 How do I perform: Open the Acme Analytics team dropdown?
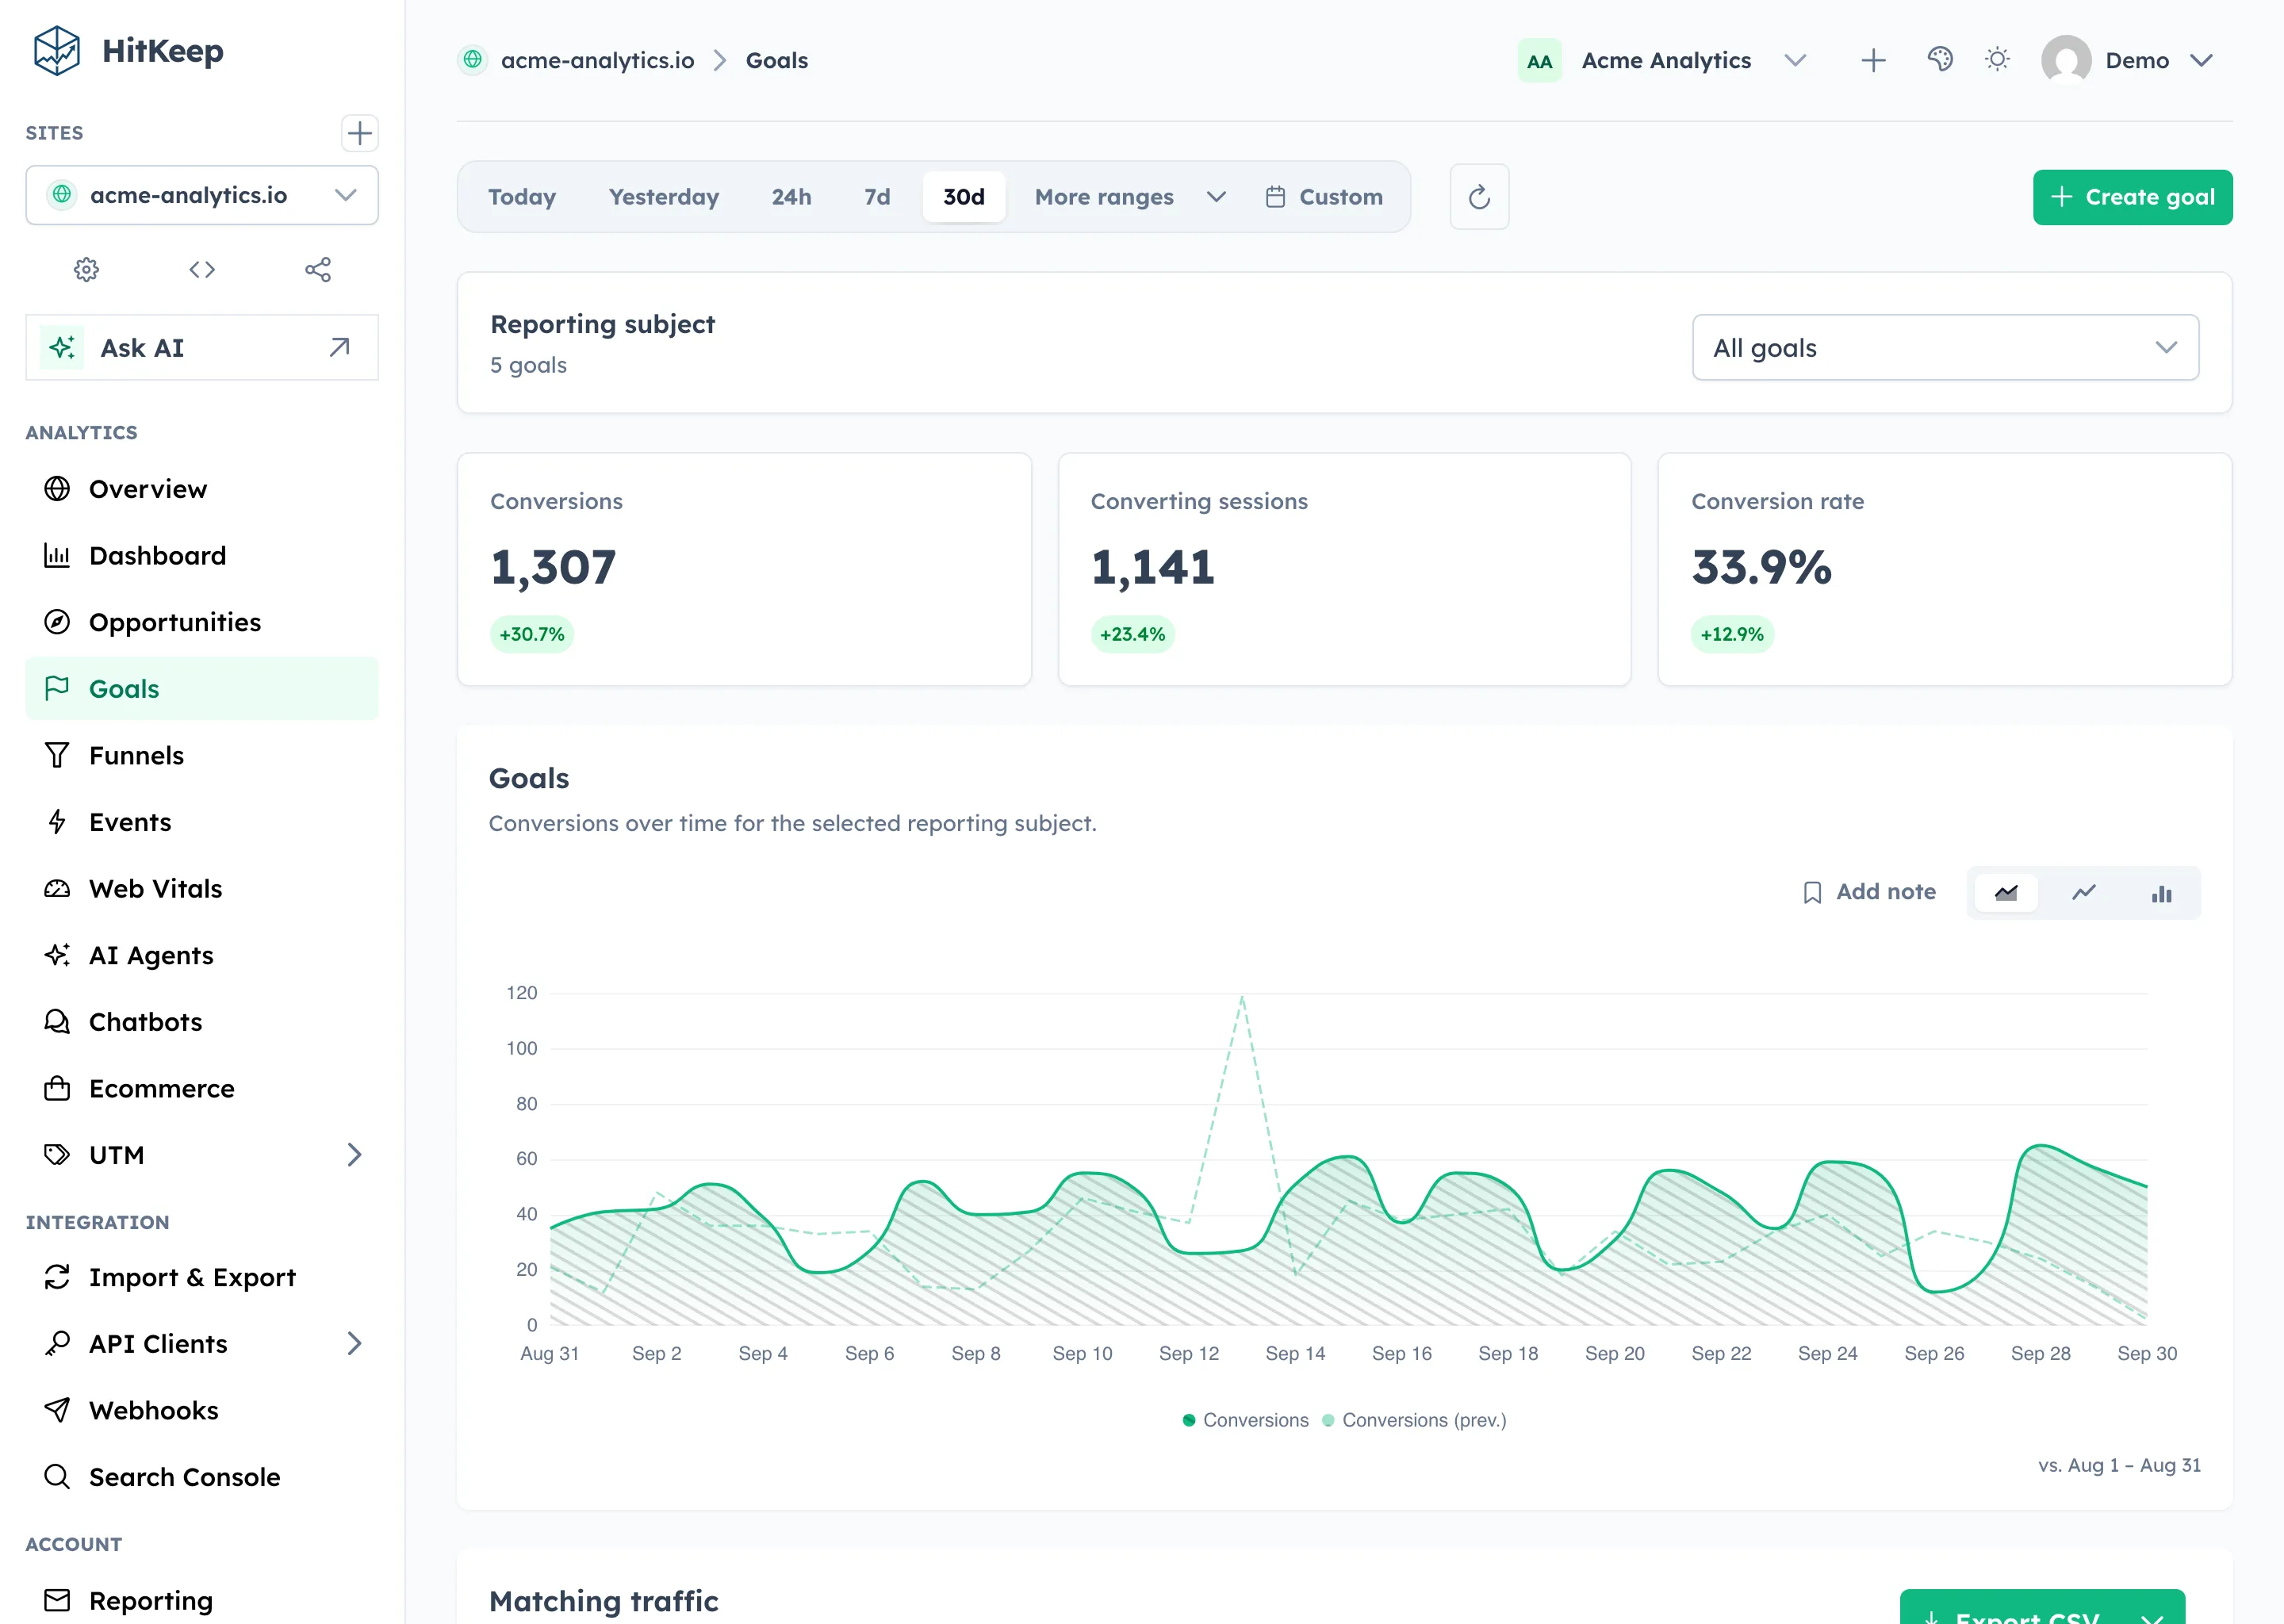coord(1663,61)
